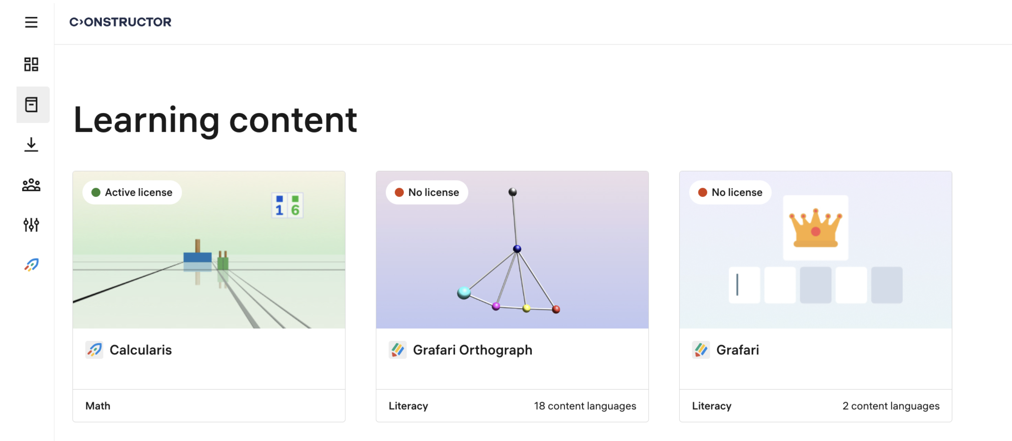Open the Grafari Orthograph title
This screenshot has height=441, width=1012.
tap(472, 350)
